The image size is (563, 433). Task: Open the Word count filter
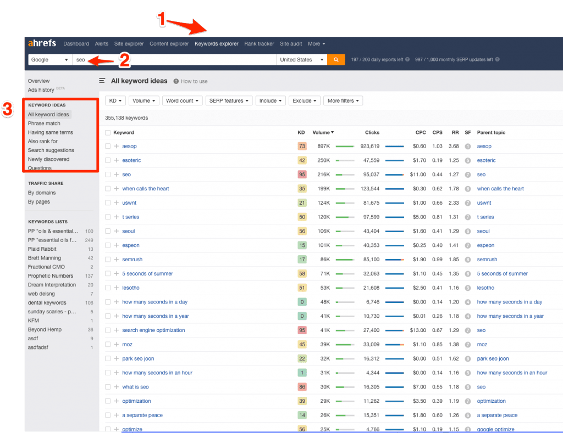click(182, 101)
